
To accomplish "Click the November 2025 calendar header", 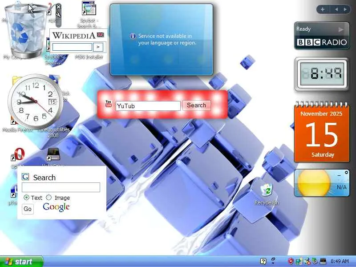I will (x=321, y=113).
